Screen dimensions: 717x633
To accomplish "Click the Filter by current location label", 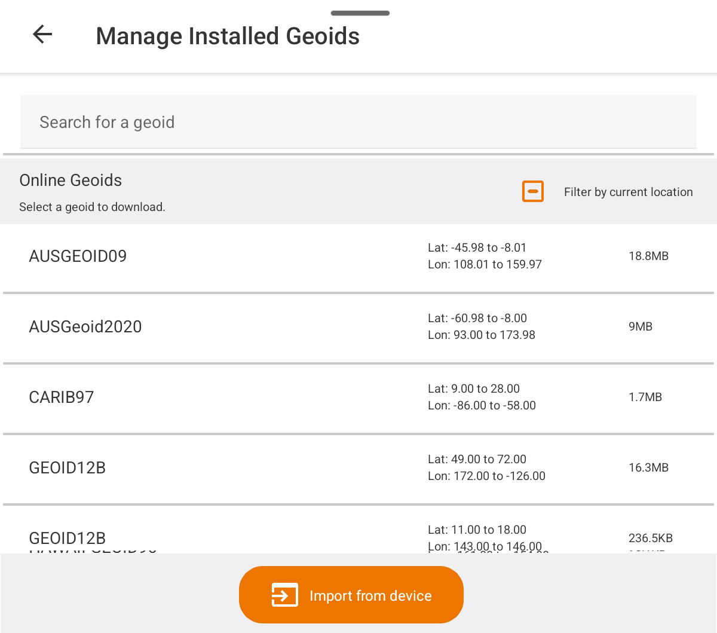I will [x=629, y=192].
